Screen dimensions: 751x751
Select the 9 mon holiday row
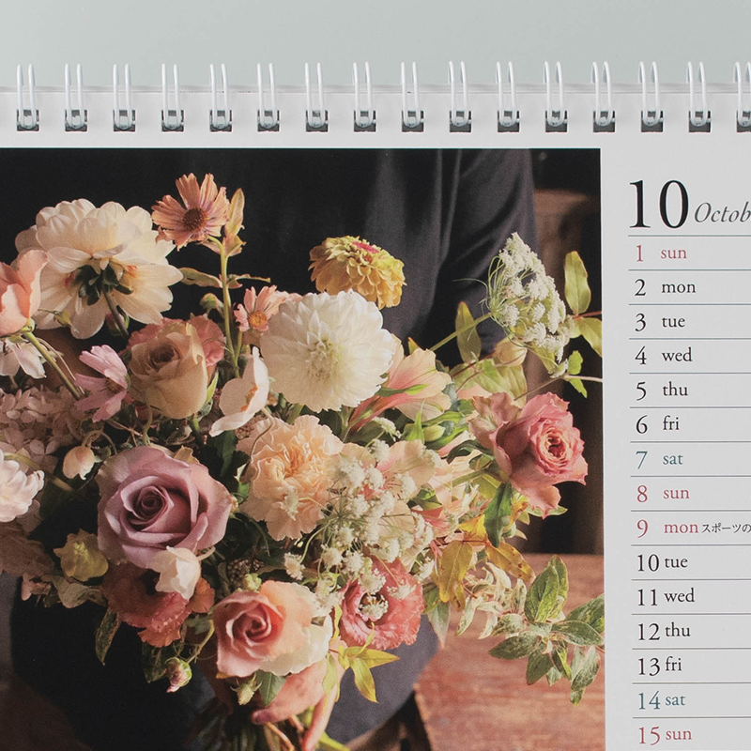coord(690,528)
